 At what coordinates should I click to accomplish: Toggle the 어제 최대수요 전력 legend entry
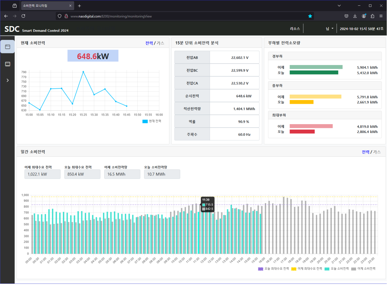coord(307,269)
